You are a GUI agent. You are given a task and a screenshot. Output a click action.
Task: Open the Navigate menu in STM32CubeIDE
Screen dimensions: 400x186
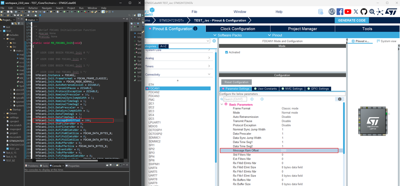pos(47,8)
